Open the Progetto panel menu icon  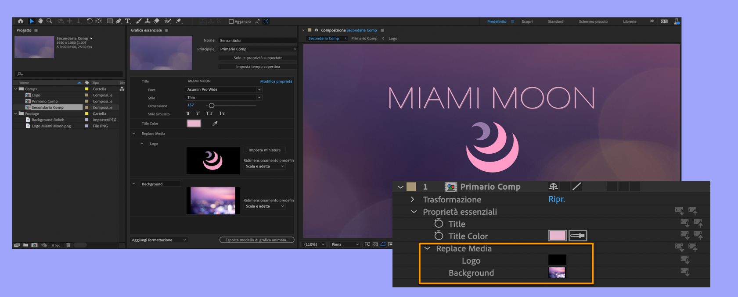click(x=36, y=30)
